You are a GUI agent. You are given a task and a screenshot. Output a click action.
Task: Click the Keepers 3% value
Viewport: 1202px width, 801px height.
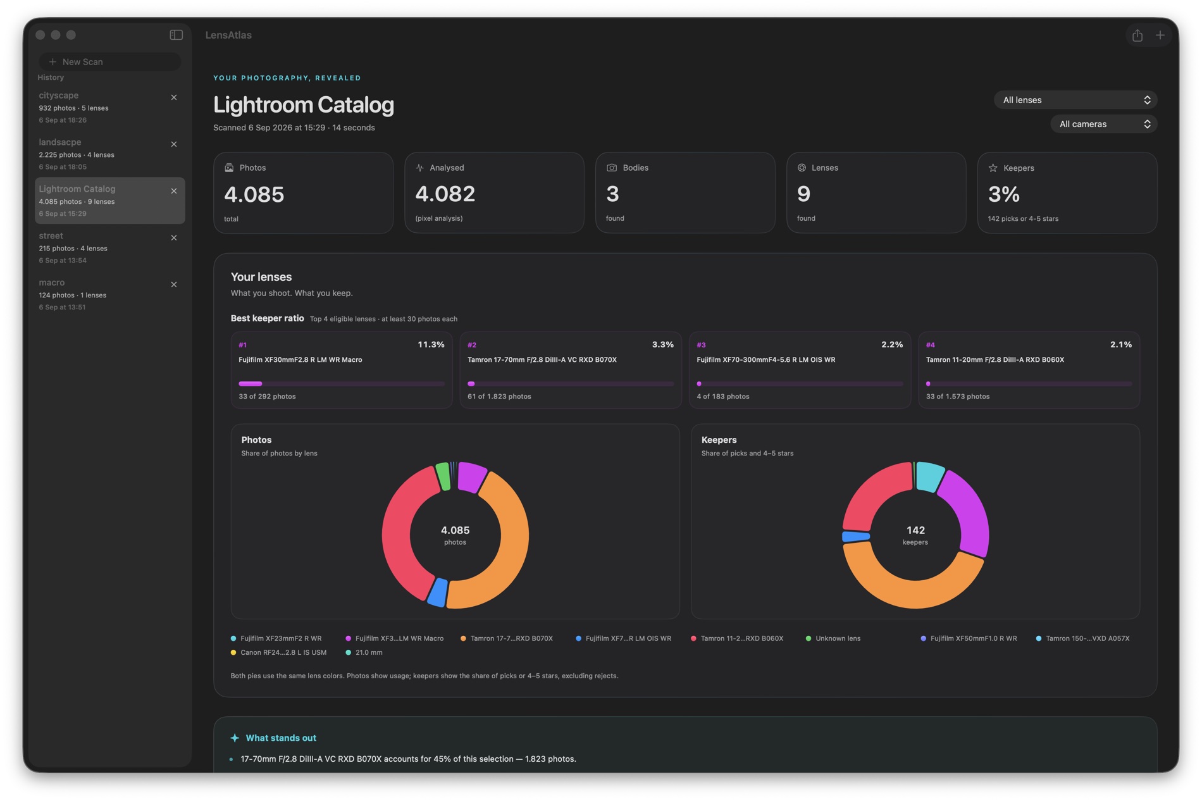[1004, 194]
